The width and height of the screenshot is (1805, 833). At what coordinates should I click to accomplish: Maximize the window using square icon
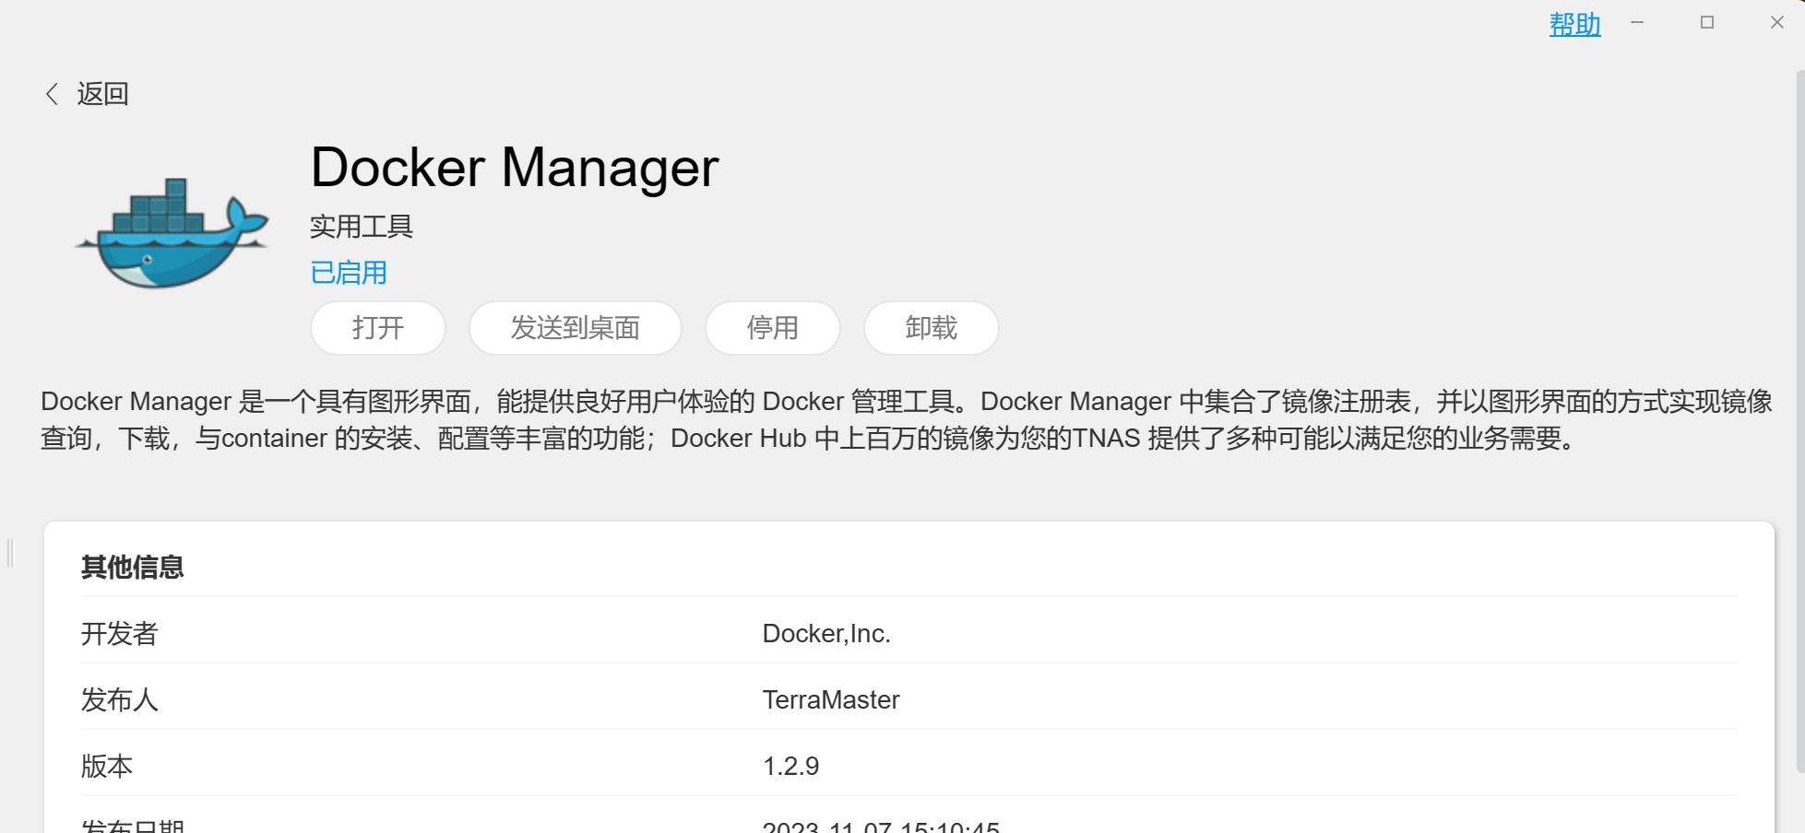[x=1707, y=23]
